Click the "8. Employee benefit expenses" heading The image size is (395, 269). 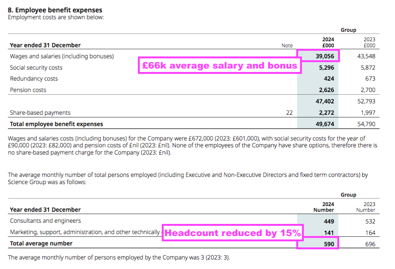click(55, 10)
